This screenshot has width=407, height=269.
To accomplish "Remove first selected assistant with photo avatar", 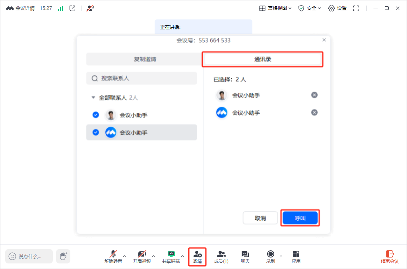I will point(314,95).
